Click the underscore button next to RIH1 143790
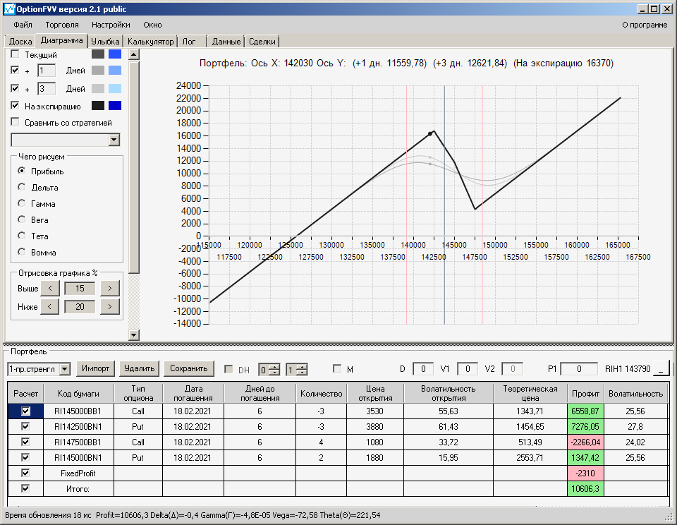 661,368
